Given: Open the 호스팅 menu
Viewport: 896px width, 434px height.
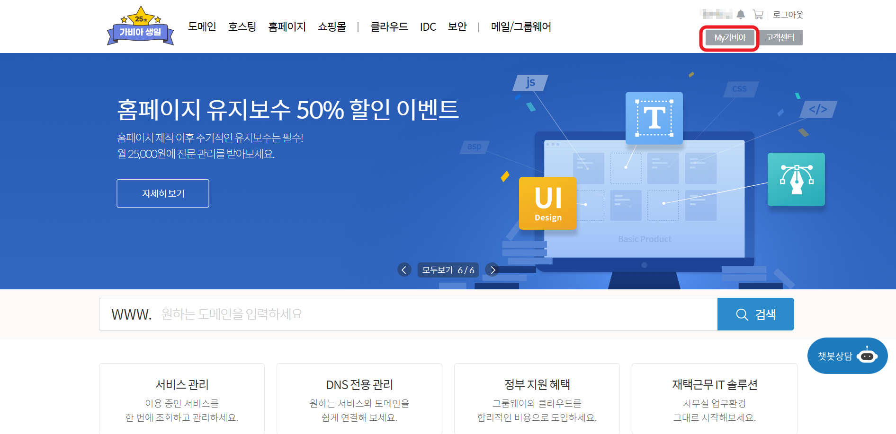Looking at the screenshot, I should pyautogui.click(x=242, y=27).
